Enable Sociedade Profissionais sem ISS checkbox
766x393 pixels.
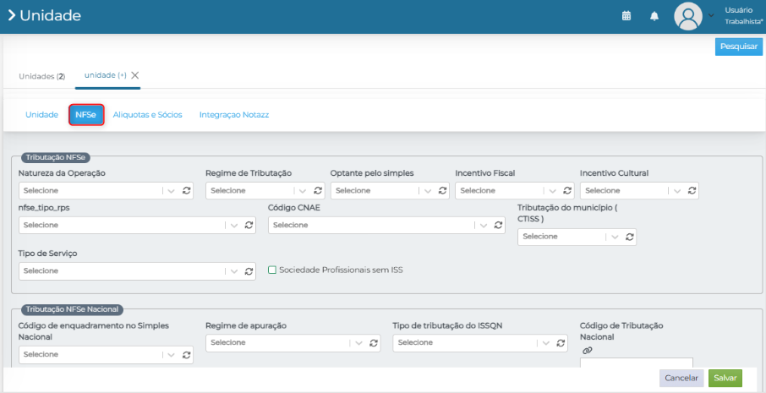(272, 270)
